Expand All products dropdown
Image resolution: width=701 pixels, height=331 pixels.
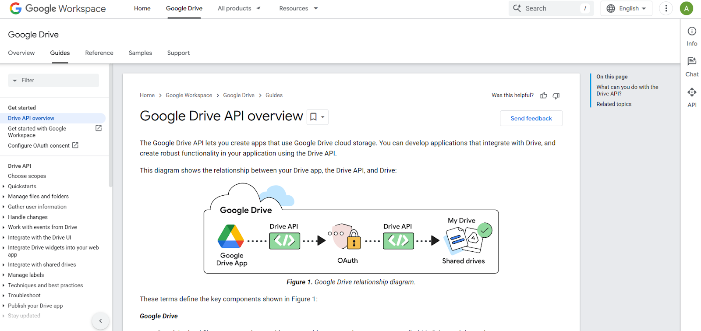click(x=258, y=8)
